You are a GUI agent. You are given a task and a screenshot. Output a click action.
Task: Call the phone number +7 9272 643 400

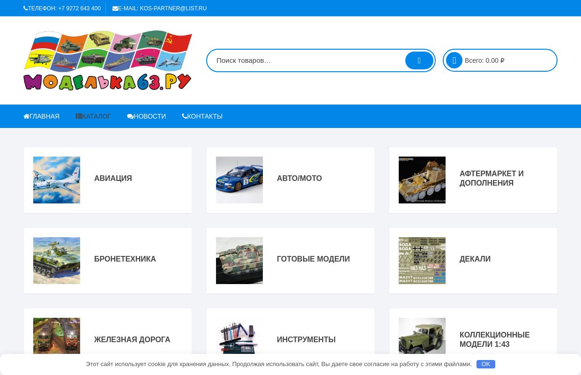(79, 8)
